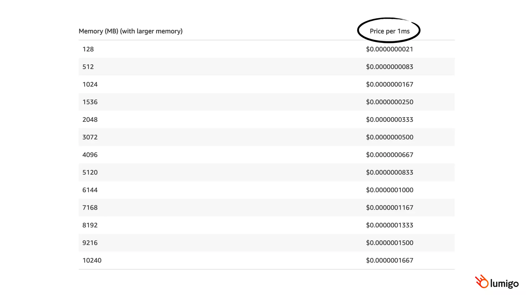
Task: Click the Lumigo flame logo icon
Action: [x=482, y=281]
